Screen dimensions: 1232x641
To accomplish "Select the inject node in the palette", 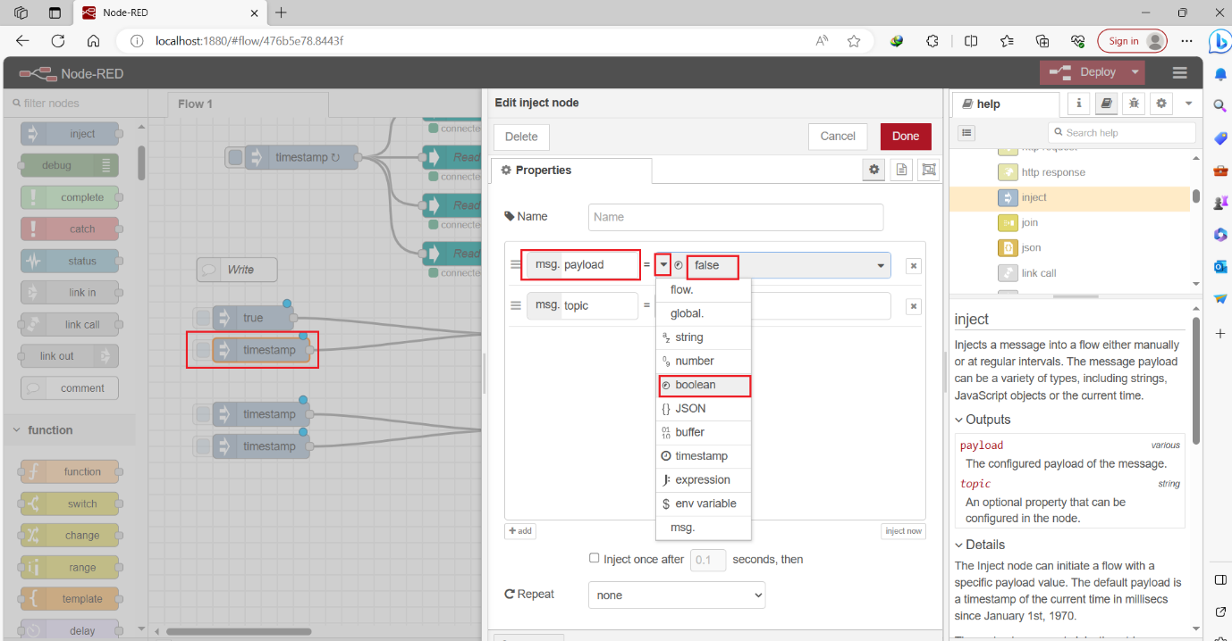I will [70, 133].
